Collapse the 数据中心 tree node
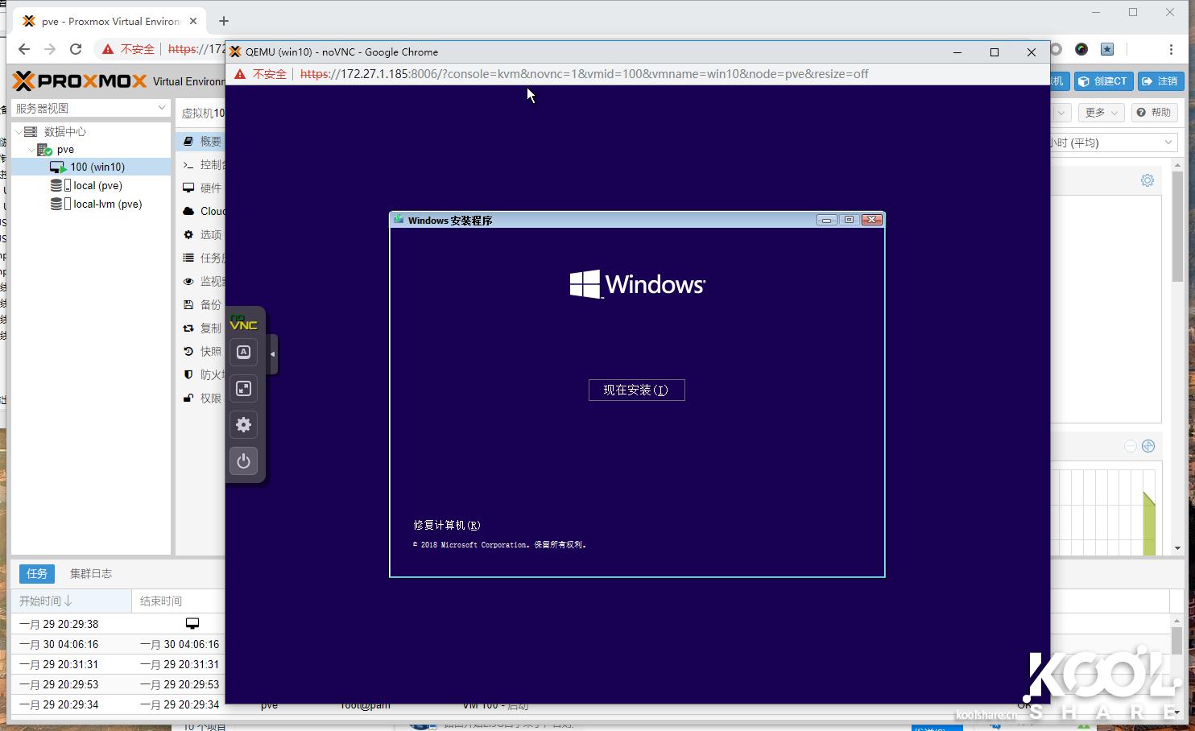 [19, 131]
